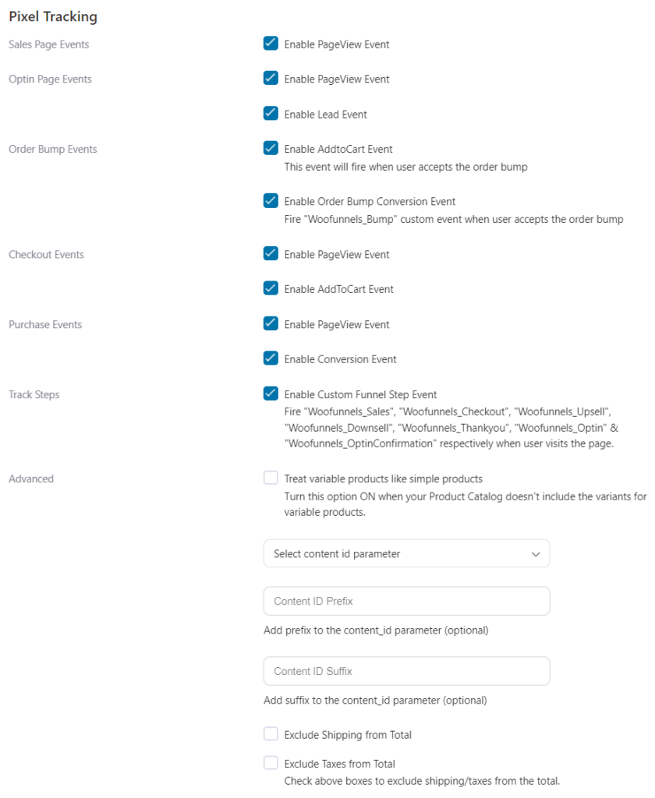Open the Select content id parameter dropdown
The width and height of the screenshot is (655, 798).
(x=405, y=554)
